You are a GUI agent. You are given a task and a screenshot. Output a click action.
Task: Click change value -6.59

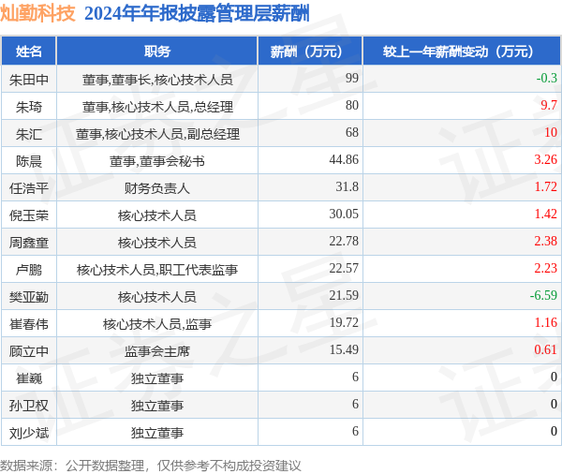tap(543, 295)
